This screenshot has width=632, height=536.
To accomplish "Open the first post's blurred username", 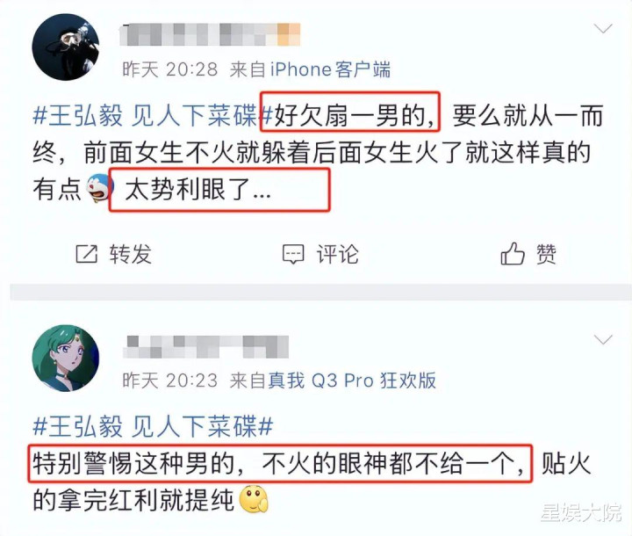I will (x=210, y=34).
